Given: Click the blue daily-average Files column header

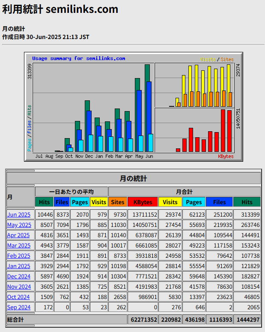Looking at the screenshot, I should pyautogui.click(x=62, y=202).
